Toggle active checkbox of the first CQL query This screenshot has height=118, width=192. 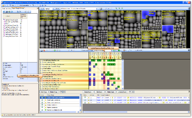pos(85,98)
